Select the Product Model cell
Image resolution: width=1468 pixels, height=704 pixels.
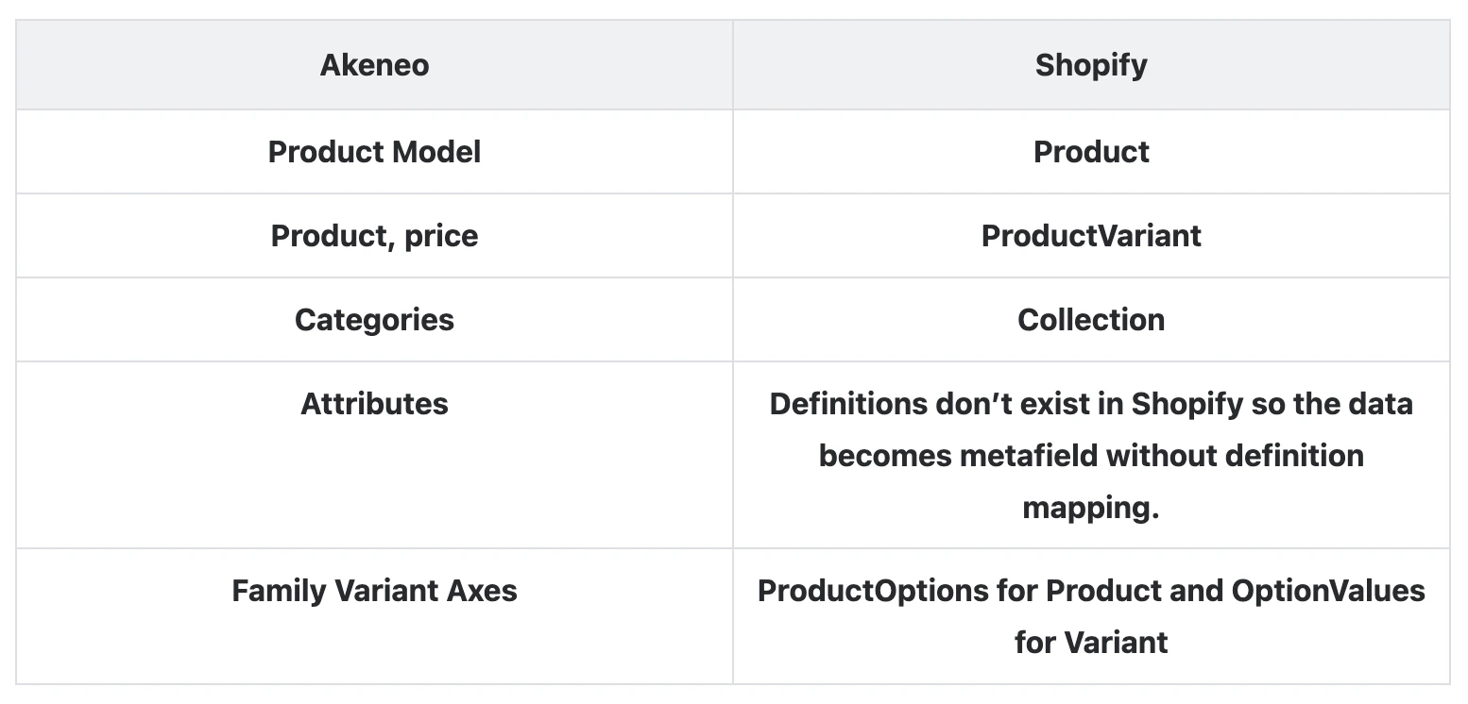click(374, 152)
